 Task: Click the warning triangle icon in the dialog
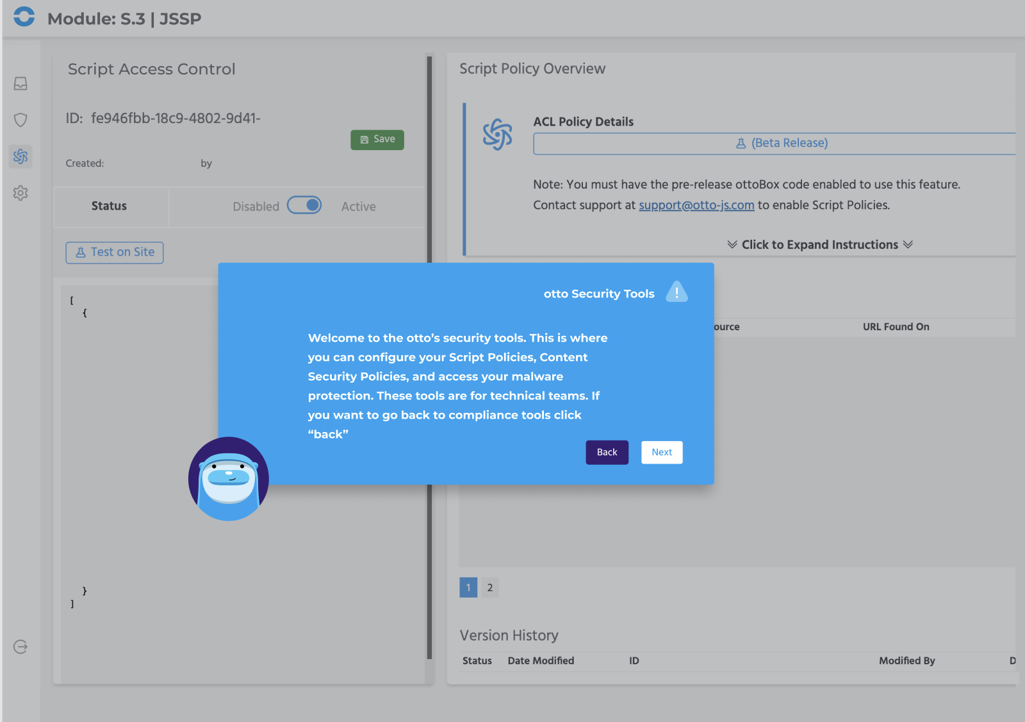(x=676, y=292)
